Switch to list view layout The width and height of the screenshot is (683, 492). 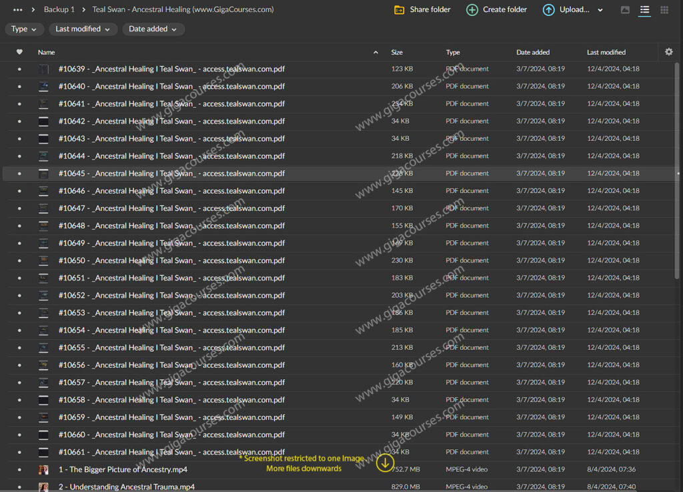(644, 10)
